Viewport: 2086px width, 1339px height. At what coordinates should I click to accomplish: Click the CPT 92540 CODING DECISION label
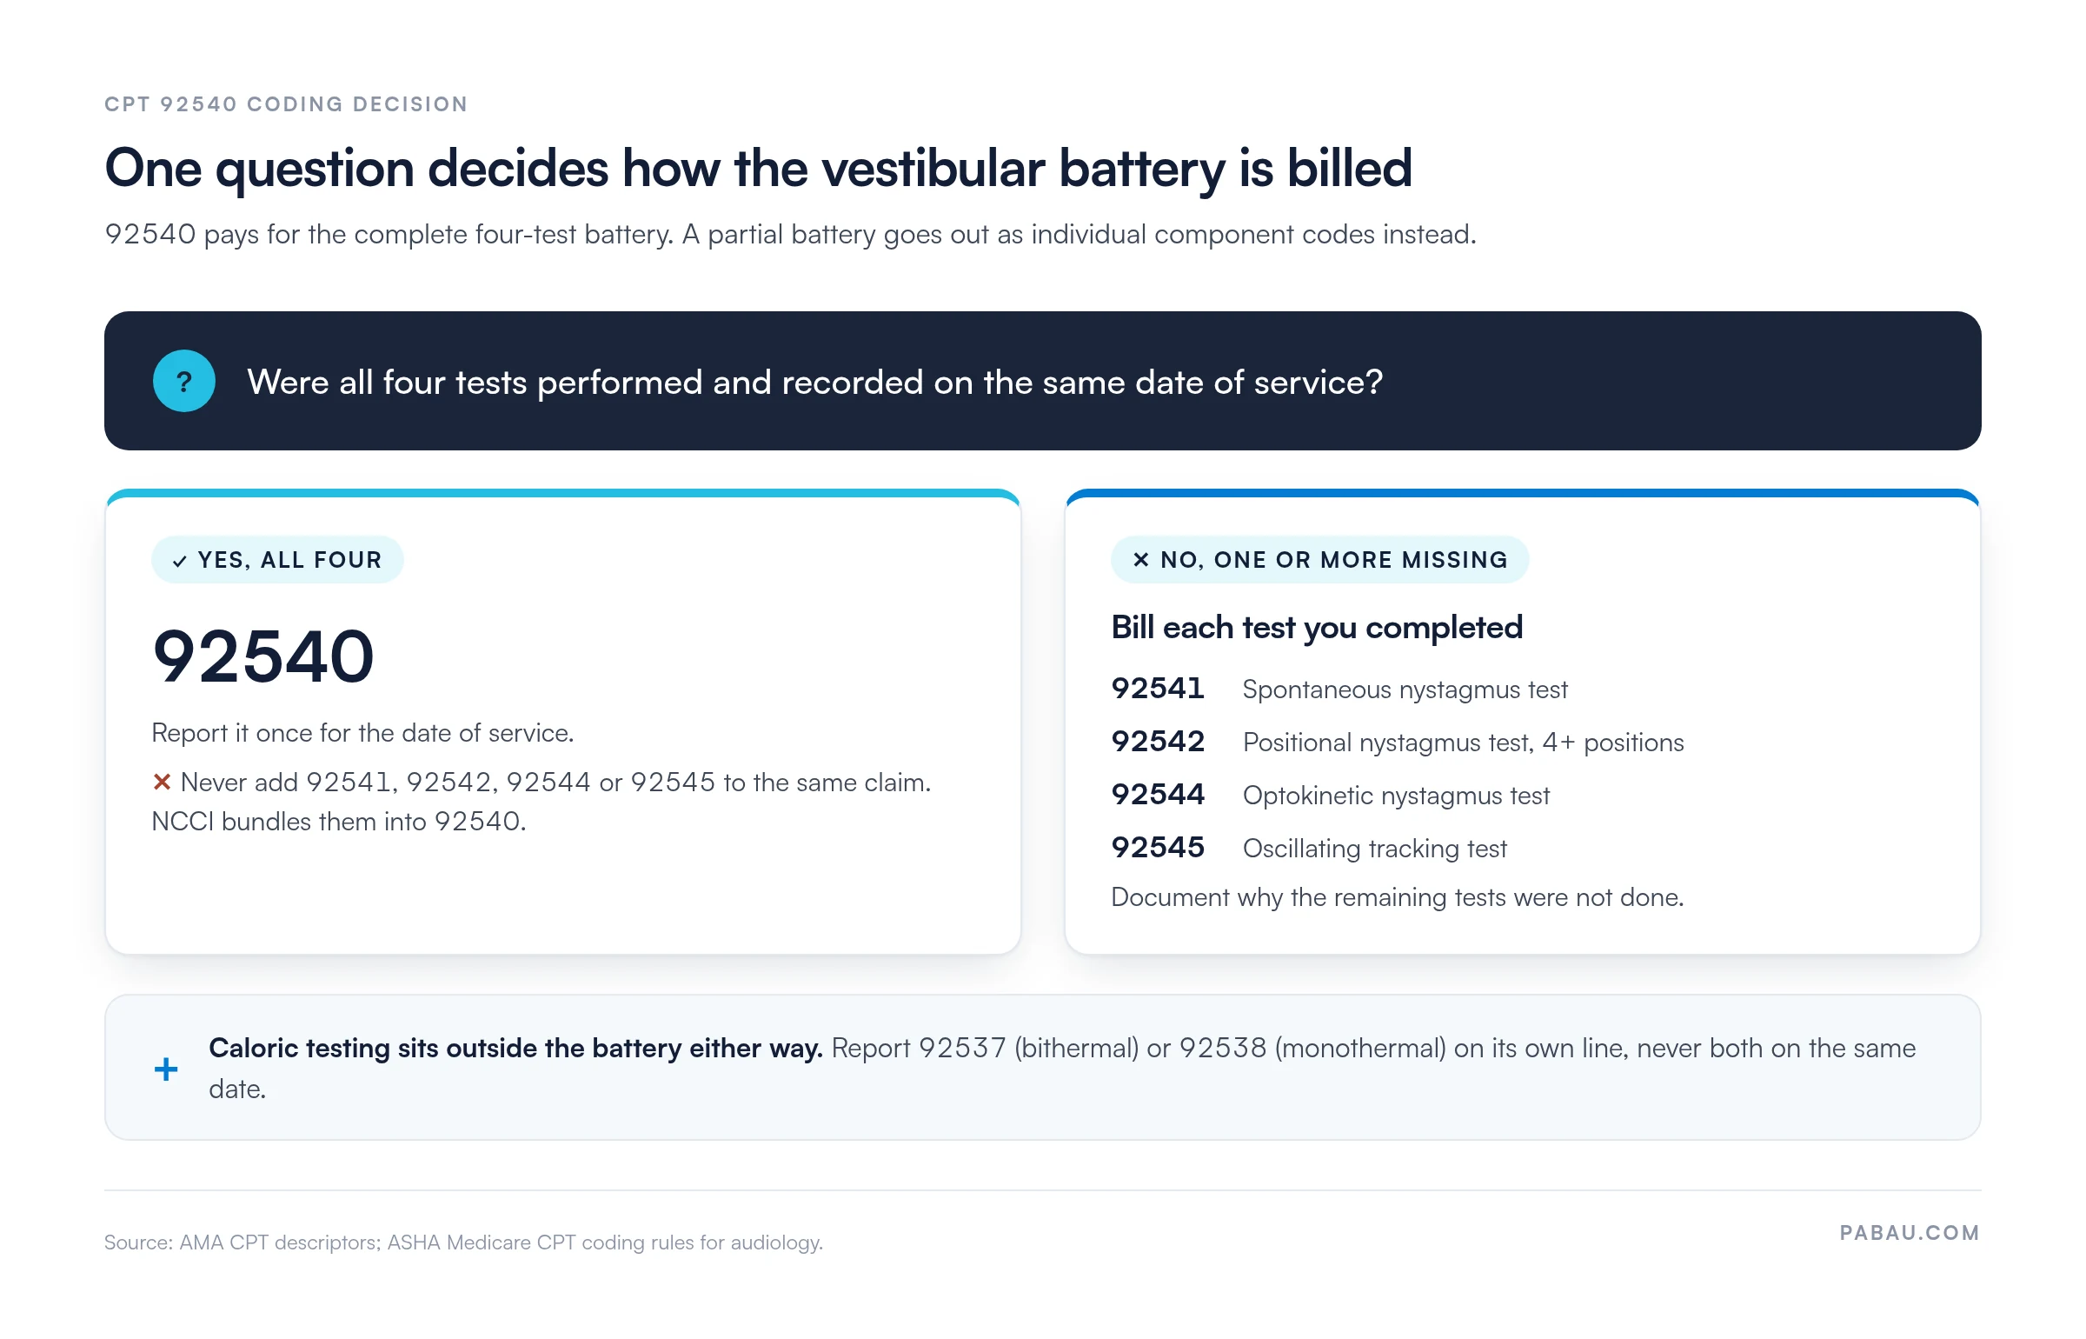286,104
